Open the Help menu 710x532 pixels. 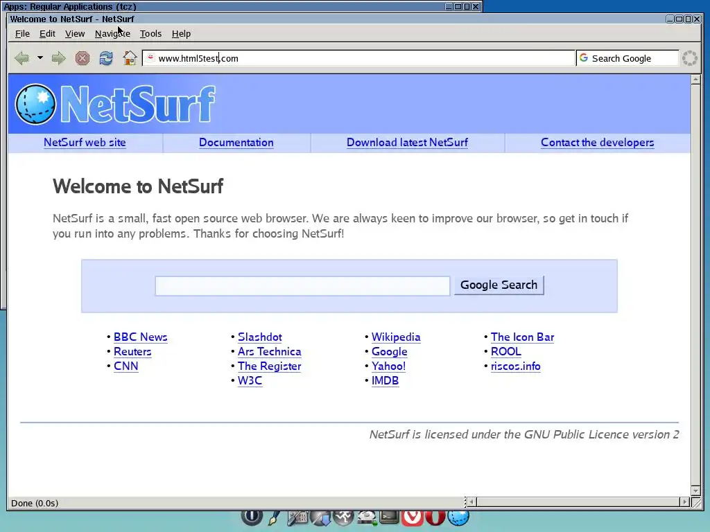click(x=181, y=33)
